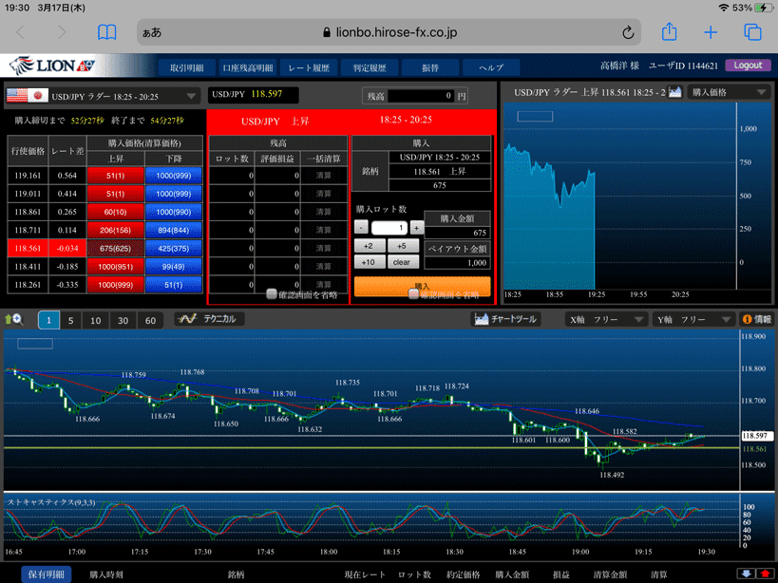Add 2 lots with +2 button
This screenshot has width=778, height=583.
tap(369, 246)
